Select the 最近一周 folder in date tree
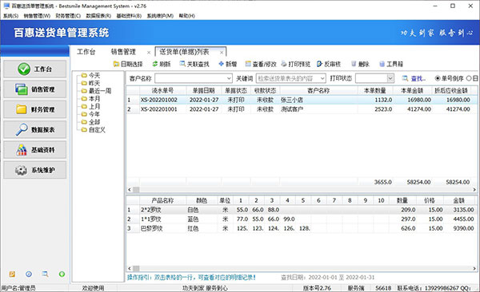 [96, 91]
